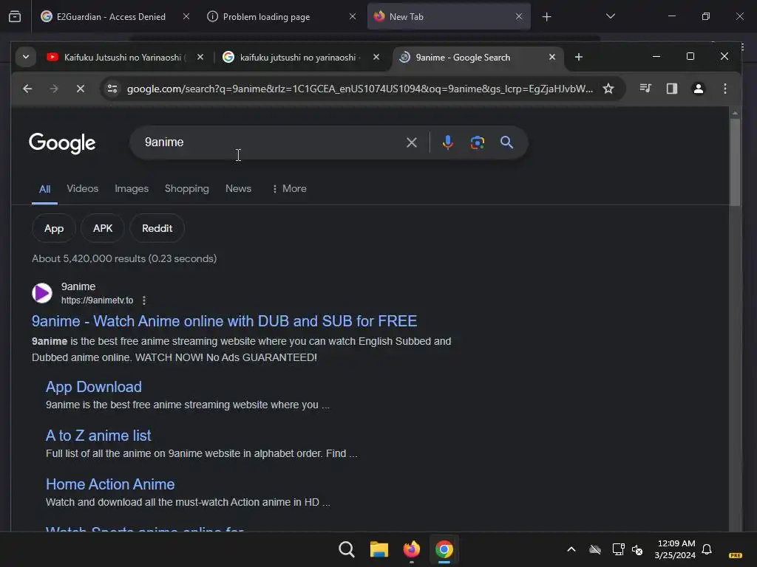Image resolution: width=757 pixels, height=567 pixels.
Task: Close the E2Guardian Firefox tab
Action: click(186, 16)
